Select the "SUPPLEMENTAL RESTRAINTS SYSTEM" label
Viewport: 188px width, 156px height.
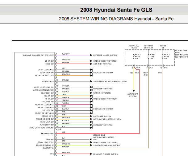(x=110, y=81)
